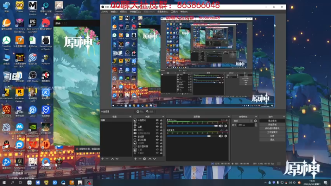Open the Windows Start menu
This screenshot has height=186, width=331.
click(4, 182)
